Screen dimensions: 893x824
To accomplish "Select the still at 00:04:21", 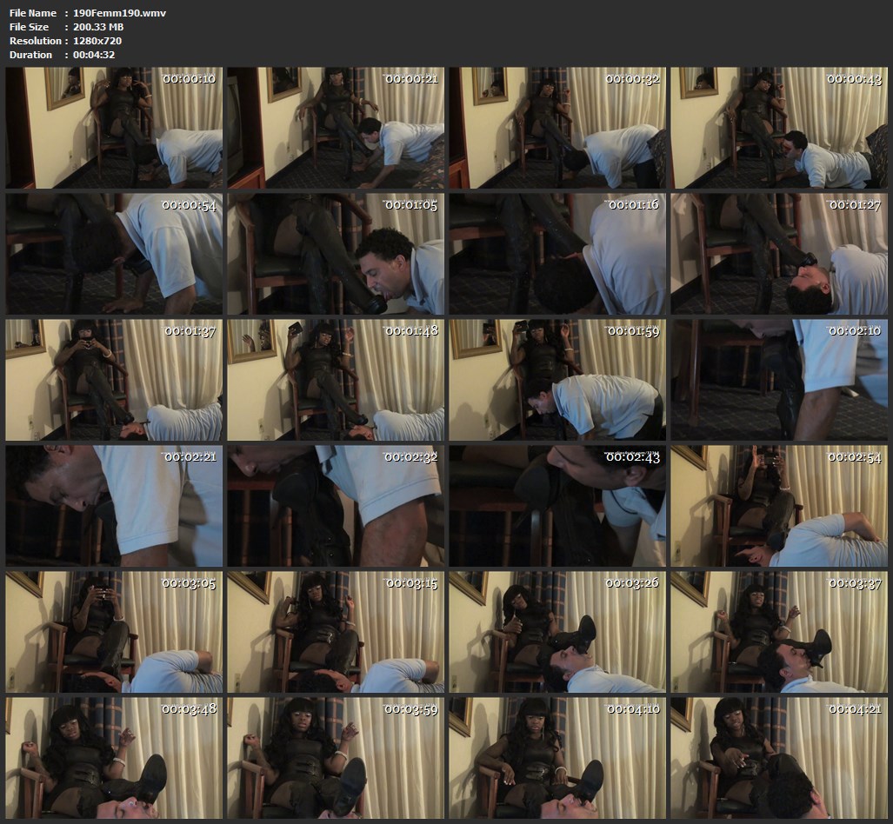I will click(778, 758).
